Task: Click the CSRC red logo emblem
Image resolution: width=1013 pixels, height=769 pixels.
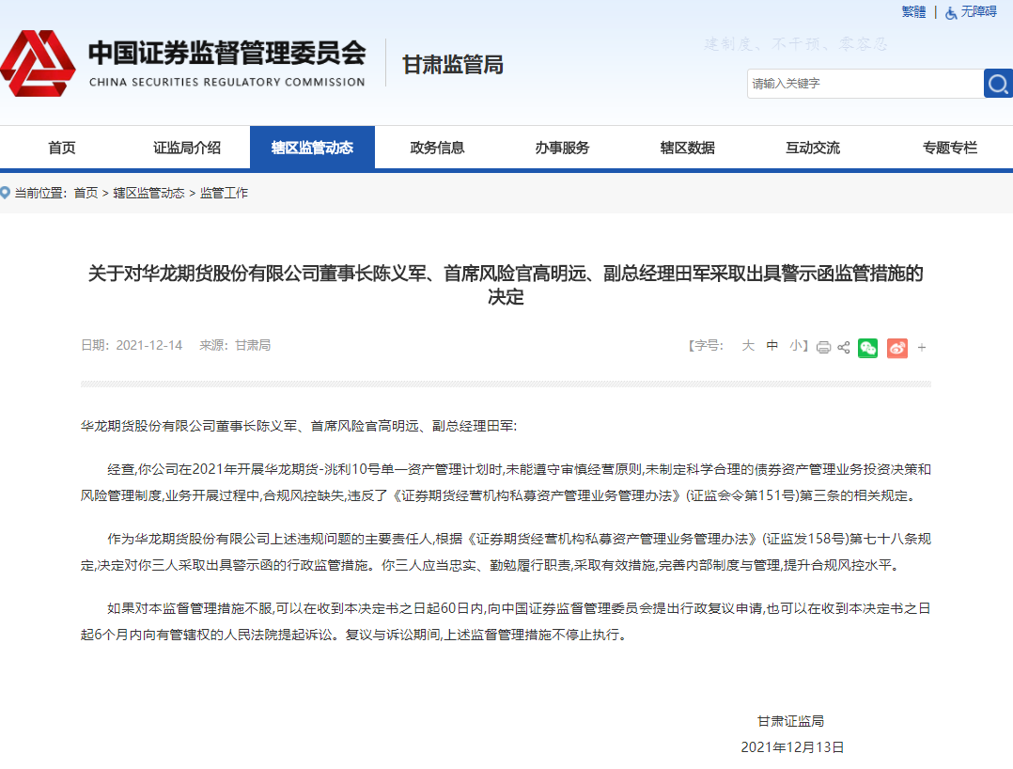Action: click(38, 63)
